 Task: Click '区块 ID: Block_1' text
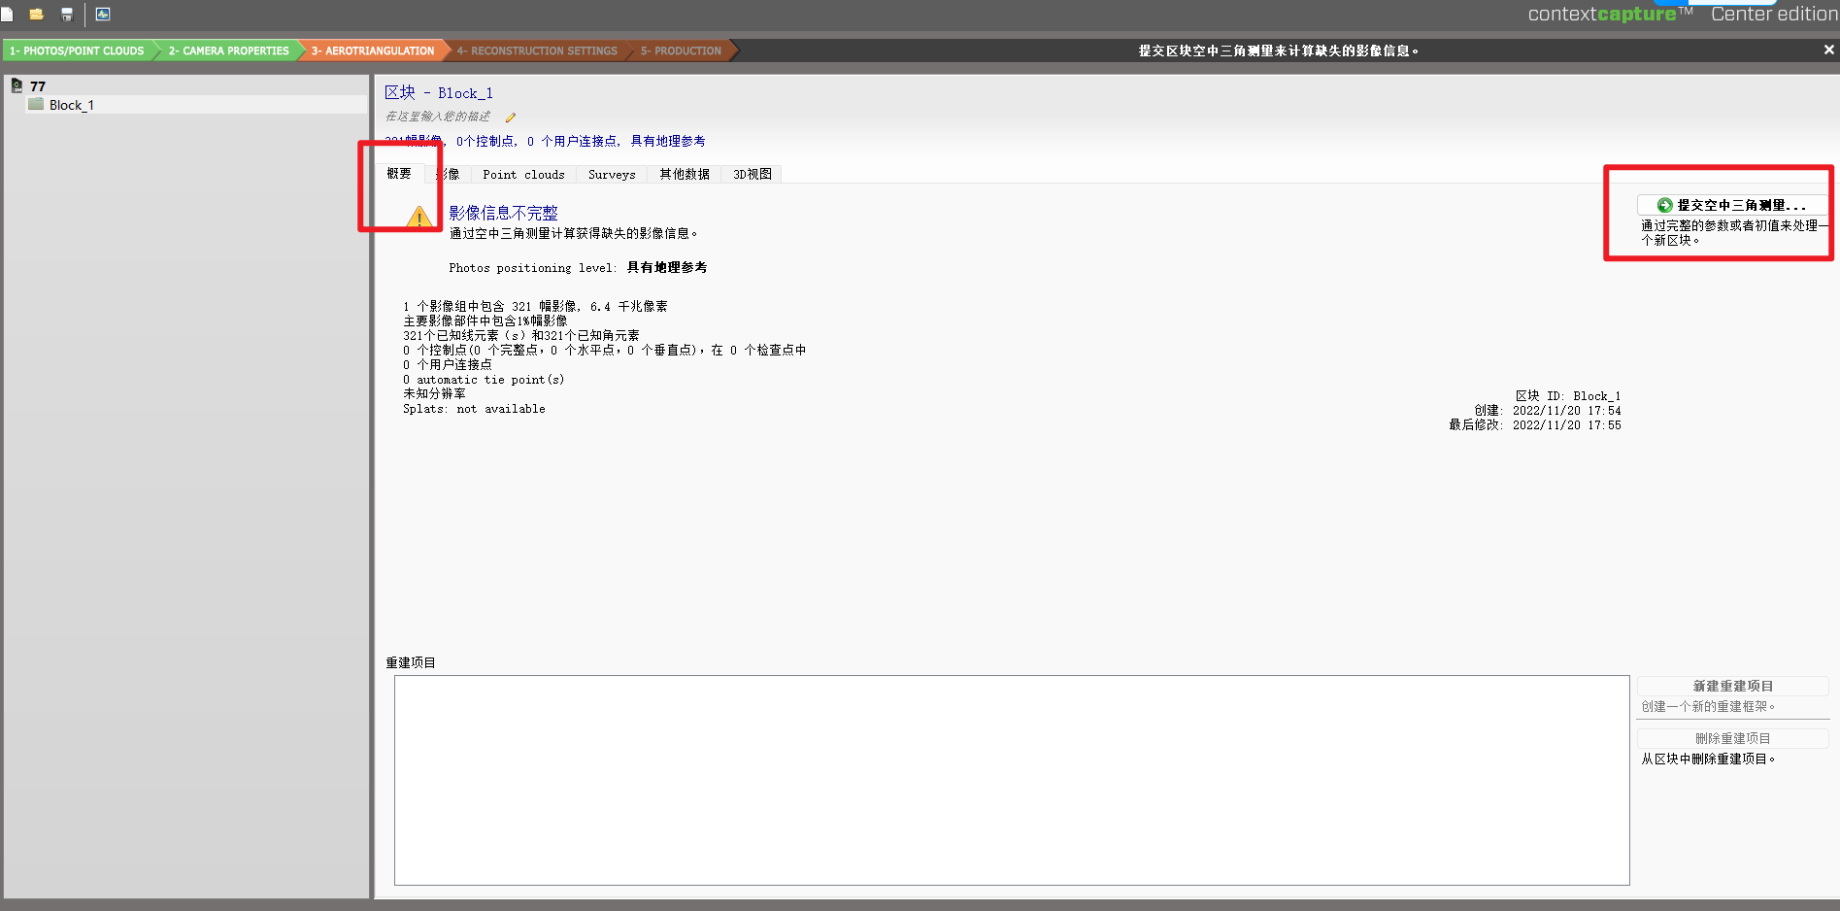click(1568, 396)
